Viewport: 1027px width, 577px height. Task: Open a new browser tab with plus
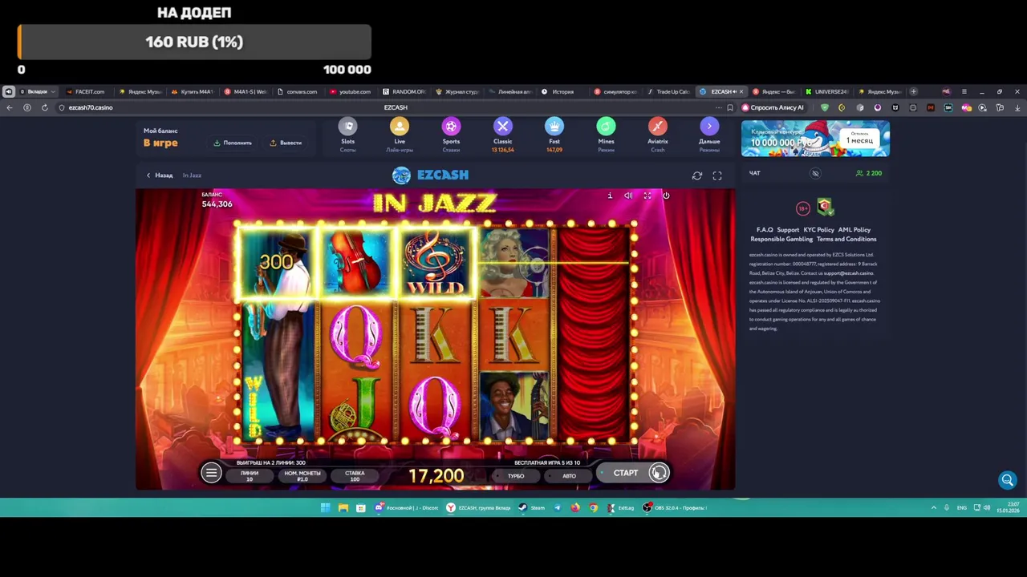pos(913,91)
